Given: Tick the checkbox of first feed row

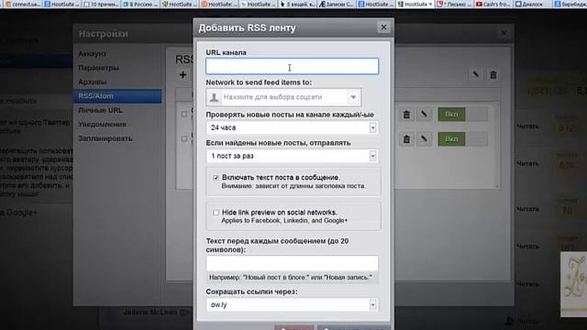Looking at the screenshot, I should pyautogui.click(x=183, y=114).
